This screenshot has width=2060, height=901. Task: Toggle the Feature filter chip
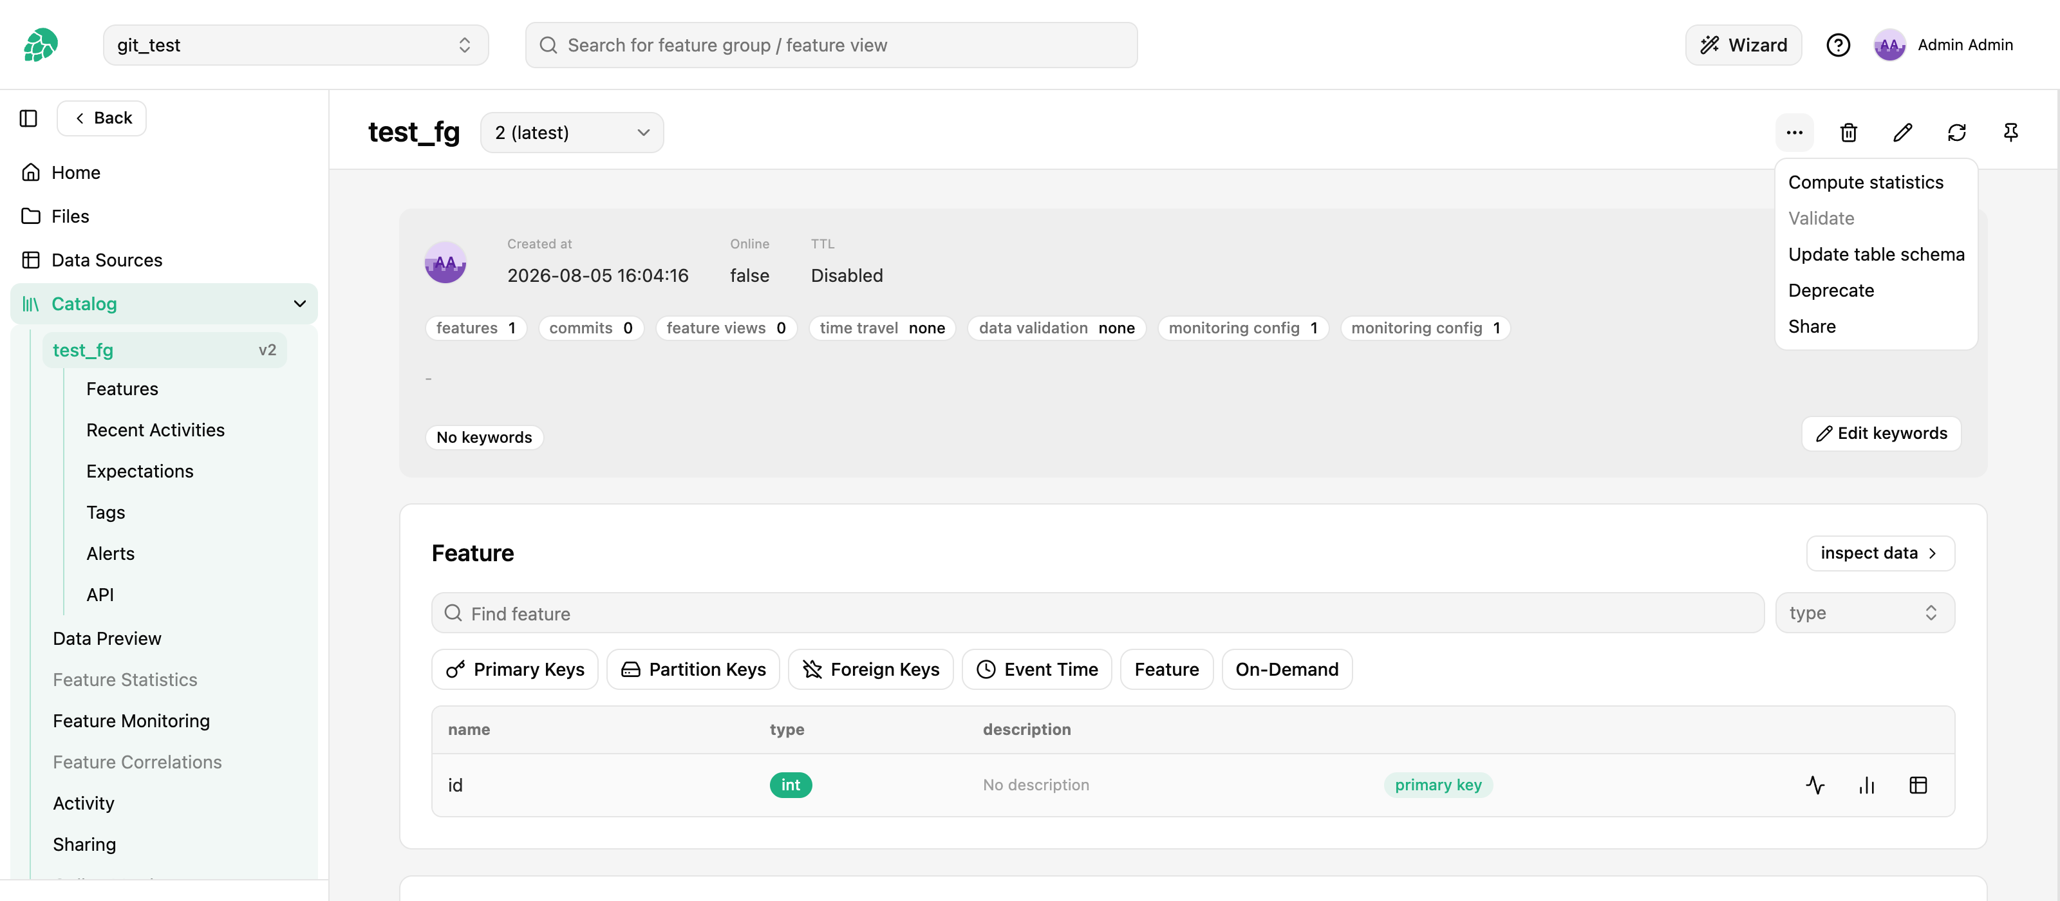pos(1166,669)
